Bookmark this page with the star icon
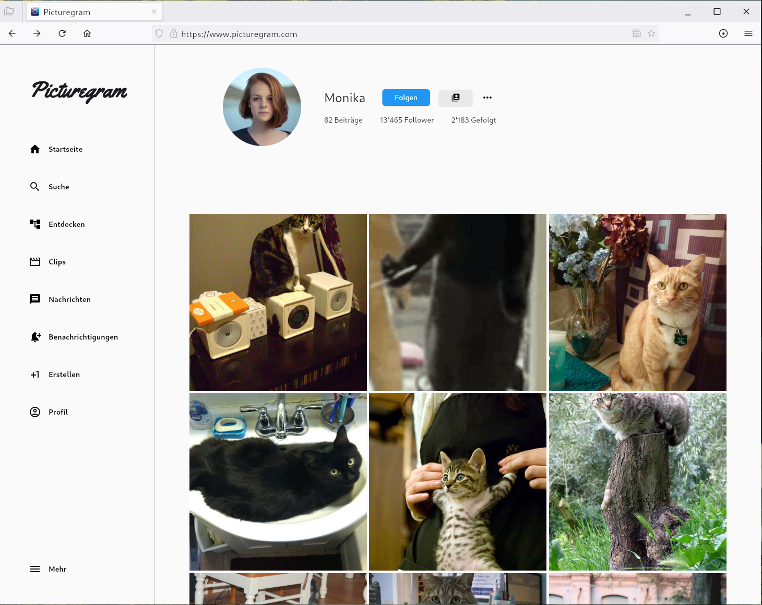Image resolution: width=762 pixels, height=605 pixels. [x=651, y=33]
